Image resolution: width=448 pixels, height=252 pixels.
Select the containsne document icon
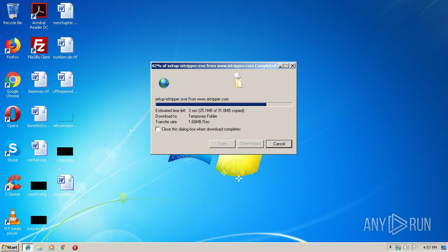pyautogui.click(x=39, y=151)
